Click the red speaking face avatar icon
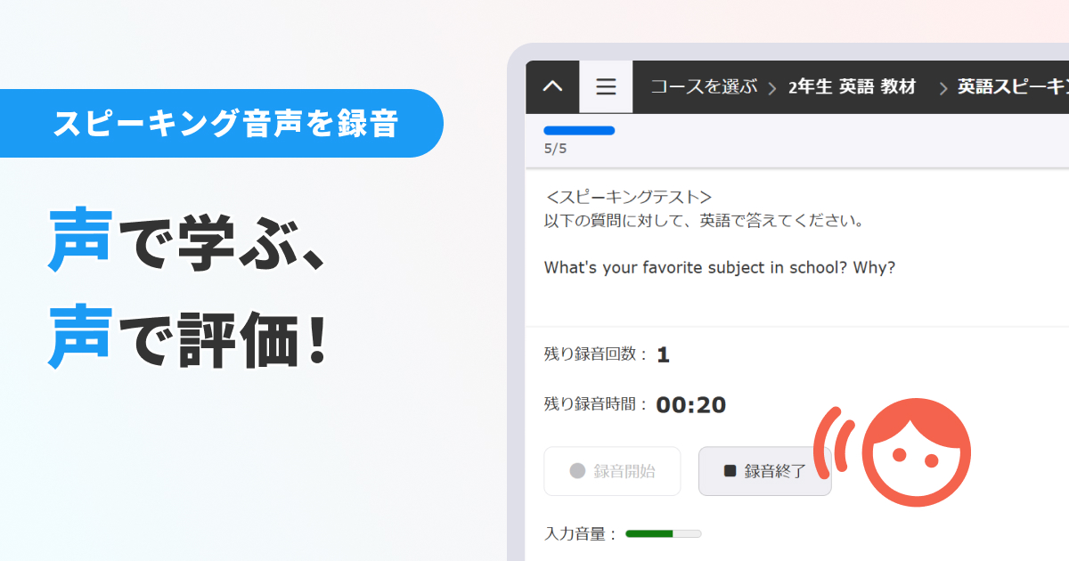Image resolution: width=1069 pixels, height=561 pixels. click(918, 451)
